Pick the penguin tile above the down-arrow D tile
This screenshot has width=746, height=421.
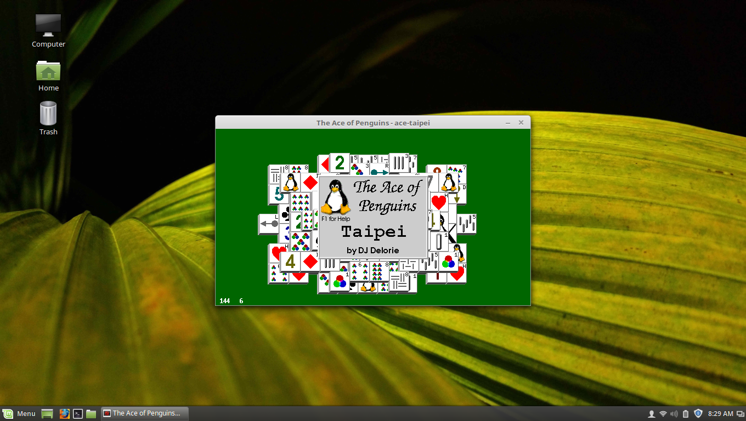[x=449, y=183]
